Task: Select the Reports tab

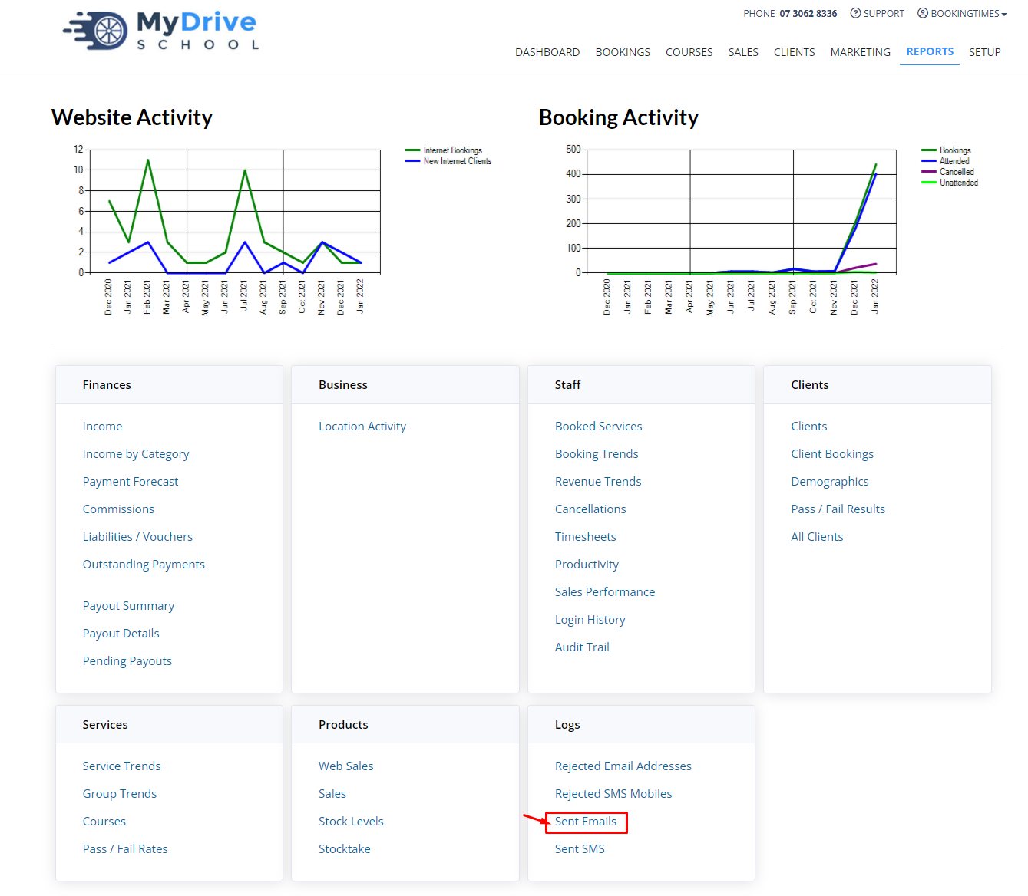Action: (930, 51)
